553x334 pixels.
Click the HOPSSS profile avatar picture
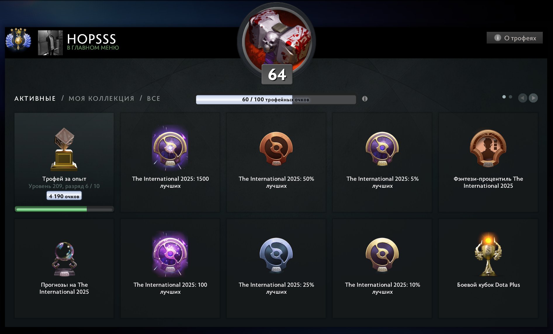click(50, 43)
